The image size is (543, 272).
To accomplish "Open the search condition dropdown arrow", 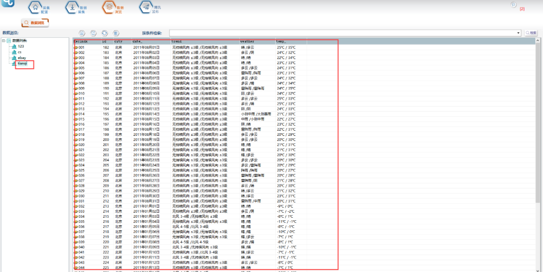I will point(518,33).
